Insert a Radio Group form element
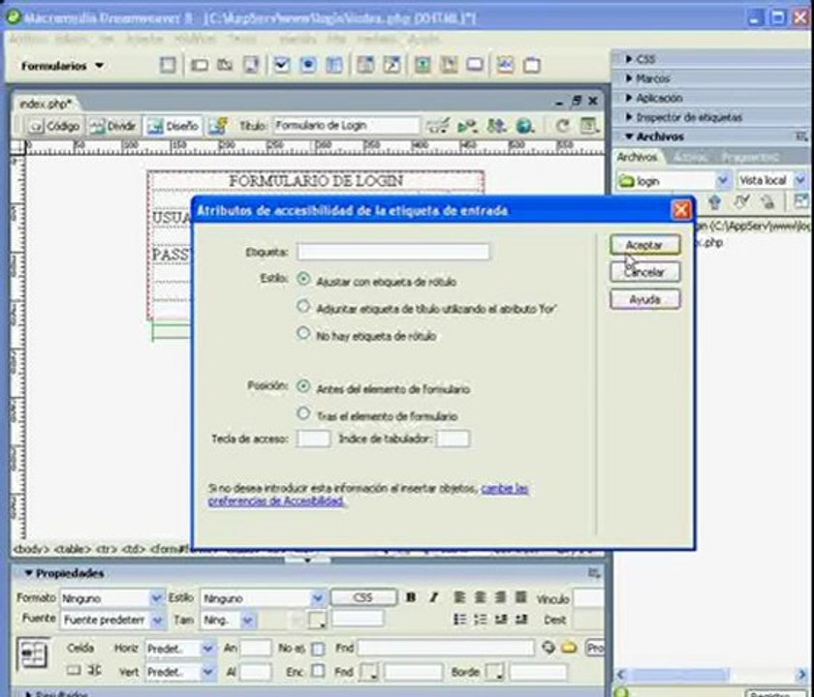The width and height of the screenshot is (814, 697). (x=334, y=66)
